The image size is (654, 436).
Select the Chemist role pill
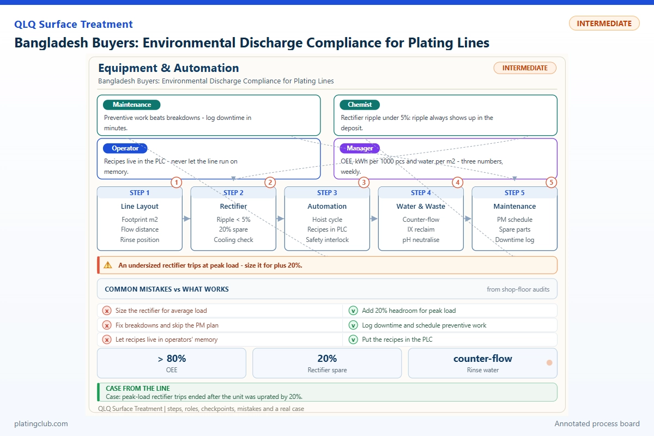tap(360, 105)
